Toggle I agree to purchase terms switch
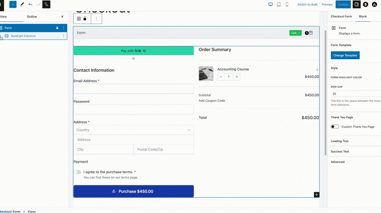381x213 pixels. 77,172
